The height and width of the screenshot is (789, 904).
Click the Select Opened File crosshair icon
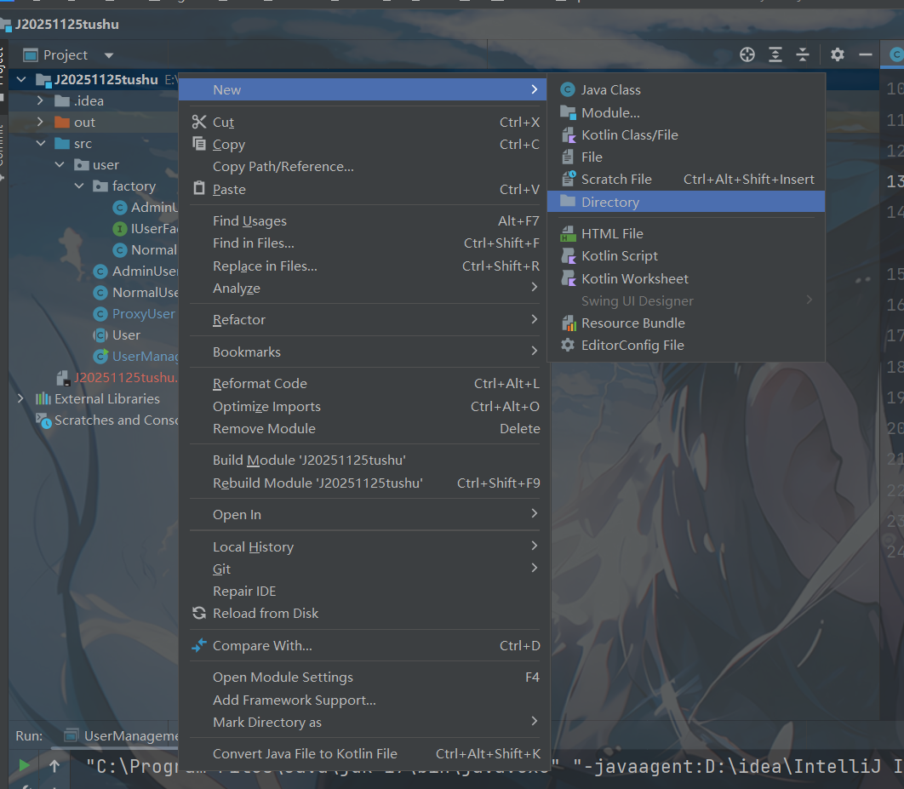747,54
